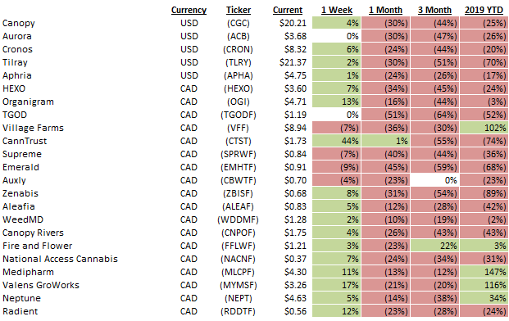
Task: Select the Currency column header
Action: coord(189,10)
